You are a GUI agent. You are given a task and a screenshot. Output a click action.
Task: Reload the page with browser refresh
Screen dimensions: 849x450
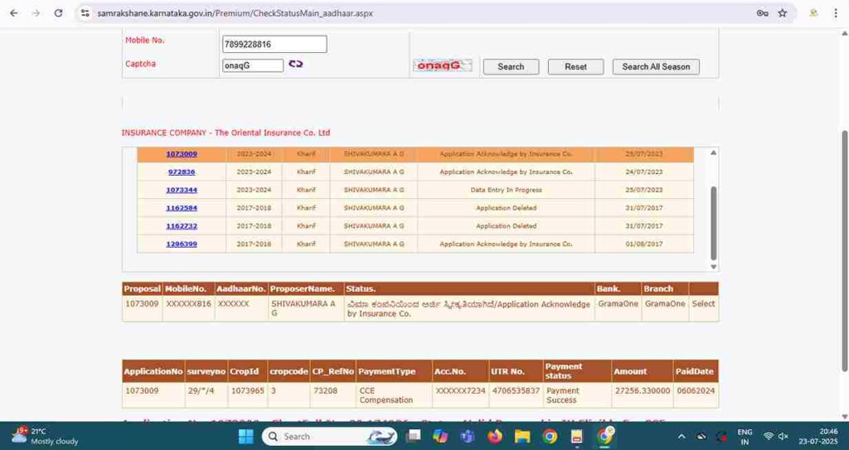pos(58,13)
